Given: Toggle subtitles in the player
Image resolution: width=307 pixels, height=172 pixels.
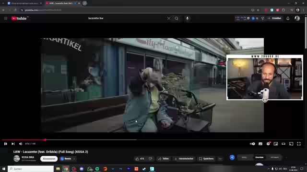Looking at the screenshot, I should [260, 144].
